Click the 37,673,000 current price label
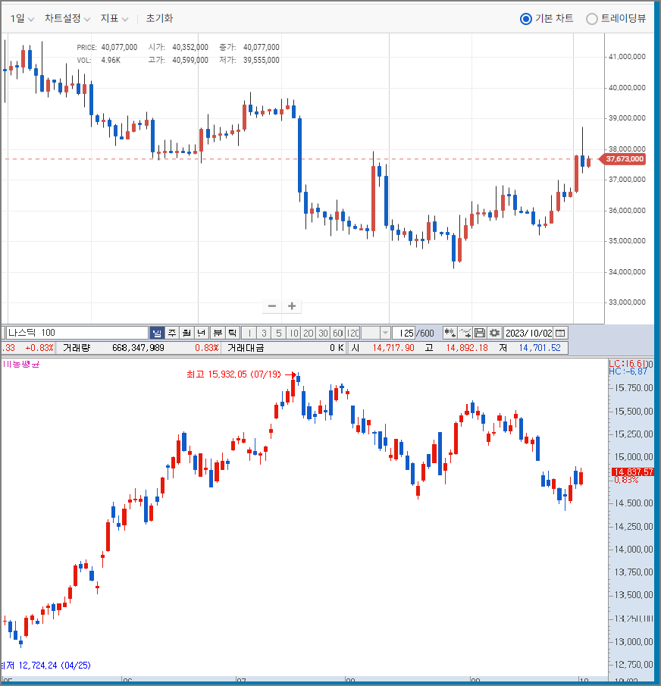Screen dimensions: 661x686 [x=623, y=159]
